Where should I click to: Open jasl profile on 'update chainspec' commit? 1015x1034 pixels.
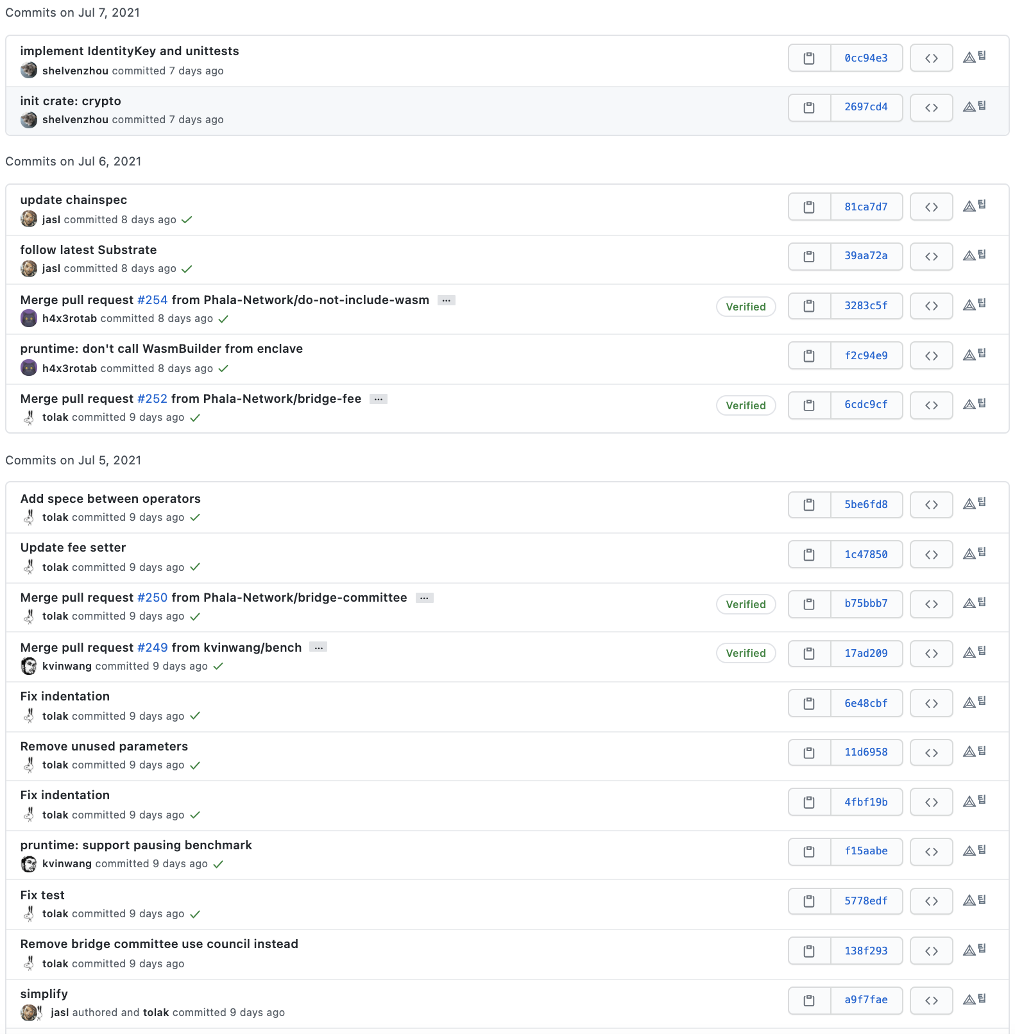51,219
